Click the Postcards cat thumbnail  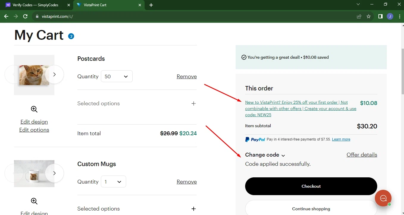34,75
